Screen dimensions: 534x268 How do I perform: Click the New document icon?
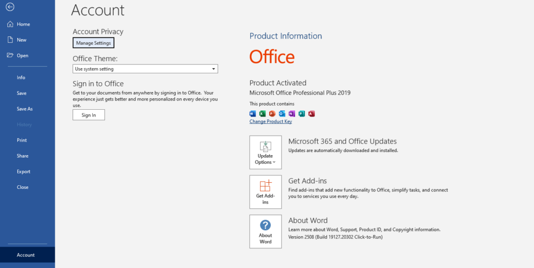[10, 40]
